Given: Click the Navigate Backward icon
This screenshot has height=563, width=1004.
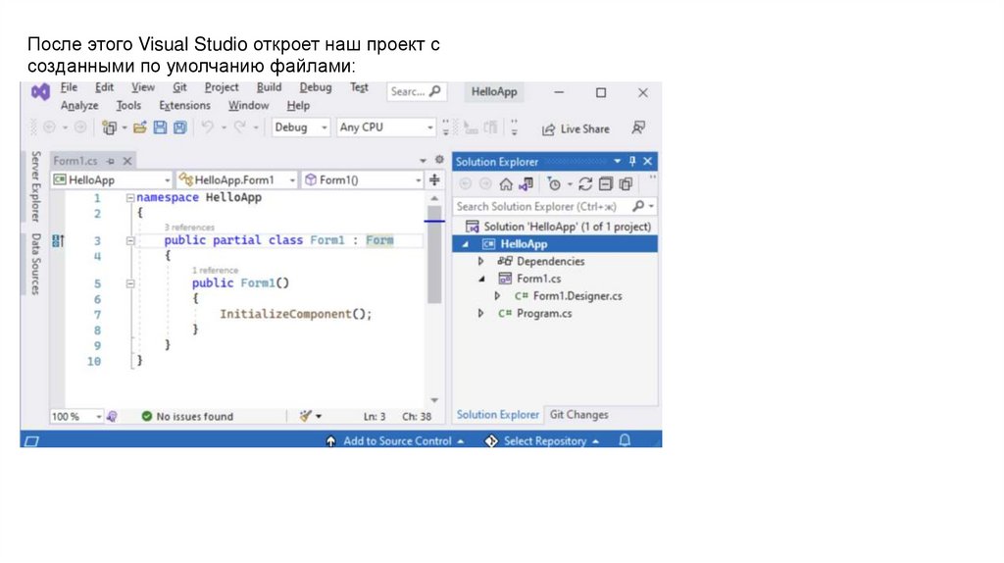Looking at the screenshot, I should 49,128.
